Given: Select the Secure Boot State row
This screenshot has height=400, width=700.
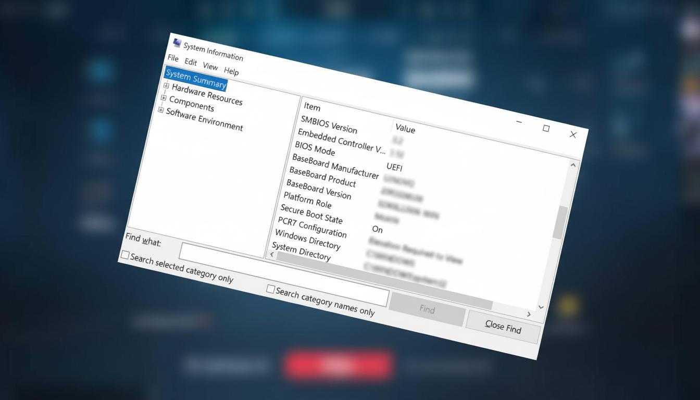Looking at the screenshot, I should coord(311,214).
